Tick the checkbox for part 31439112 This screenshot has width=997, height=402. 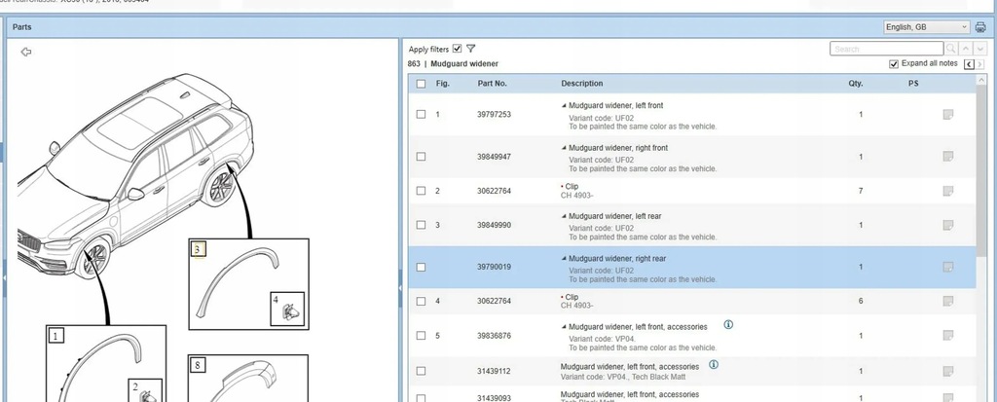[x=421, y=371]
